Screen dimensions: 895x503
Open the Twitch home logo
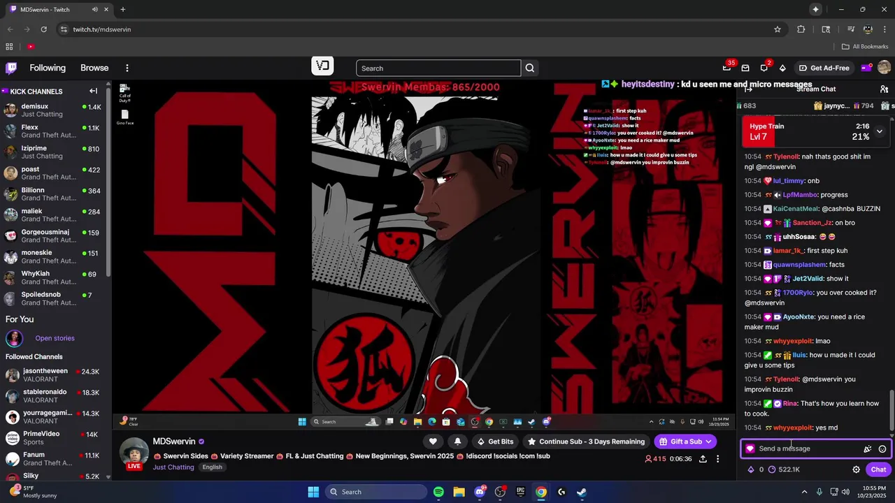coord(11,68)
